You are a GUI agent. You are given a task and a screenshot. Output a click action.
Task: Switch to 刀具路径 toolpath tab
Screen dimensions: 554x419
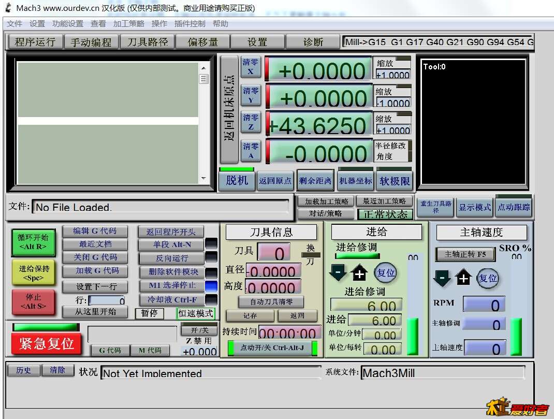click(x=148, y=42)
